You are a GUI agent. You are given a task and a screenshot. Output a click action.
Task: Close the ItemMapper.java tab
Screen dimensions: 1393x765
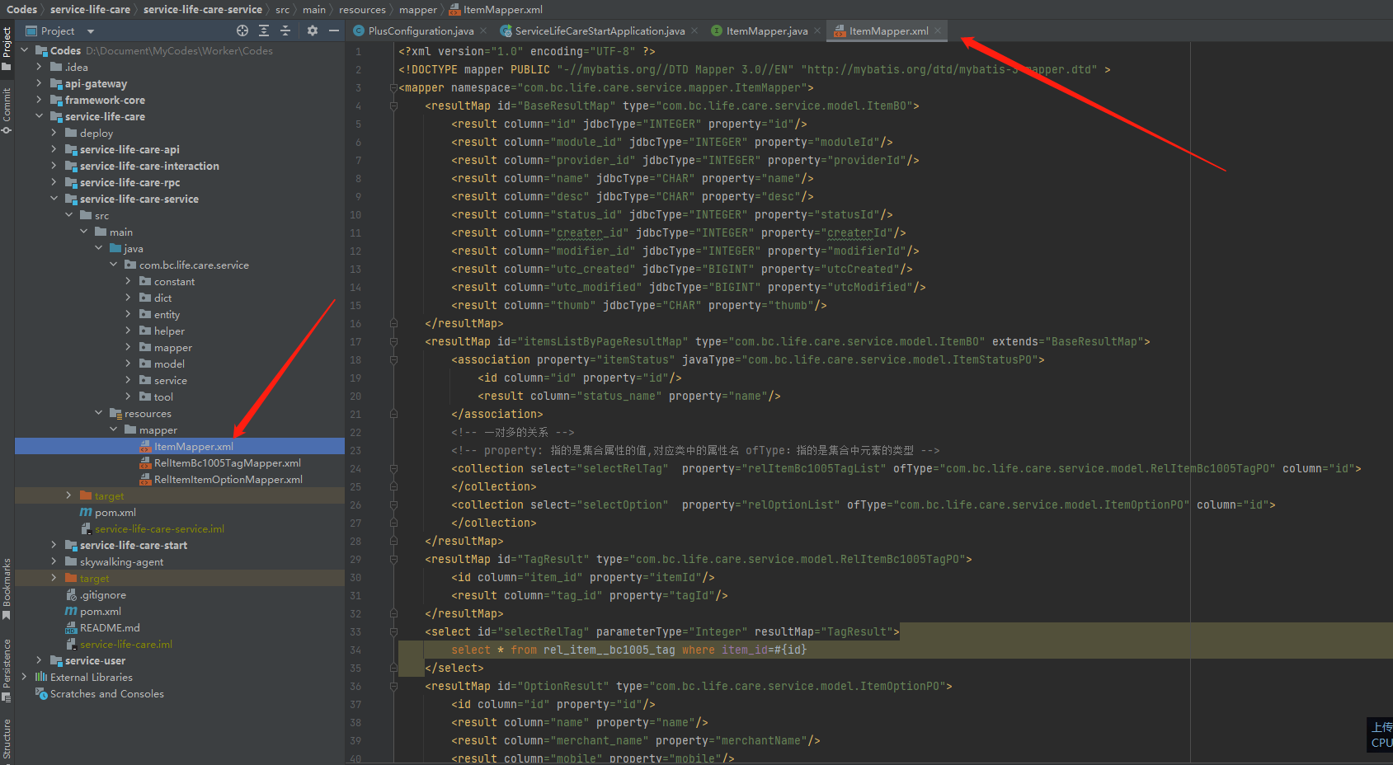[x=817, y=31]
